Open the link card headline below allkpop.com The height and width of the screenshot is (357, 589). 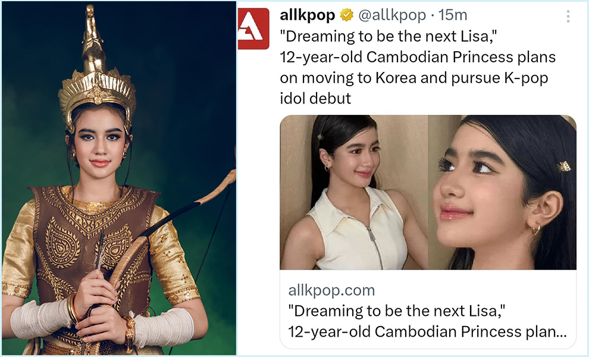[x=427, y=321]
